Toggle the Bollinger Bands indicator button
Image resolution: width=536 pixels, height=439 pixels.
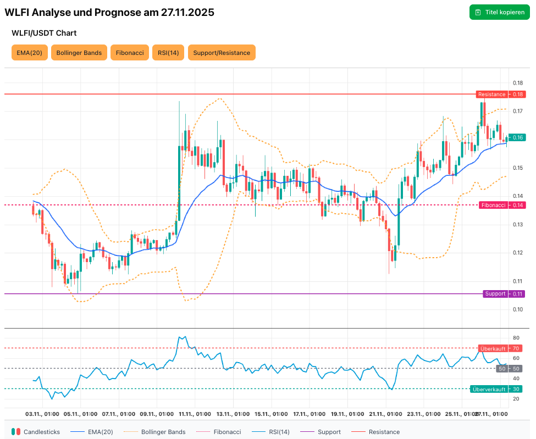(79, 53)
